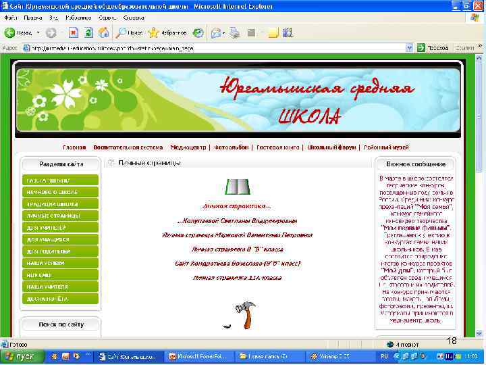Screen dimensions: 486x365
Task: Open the Медиацентр navigation link
Action: 188,147
